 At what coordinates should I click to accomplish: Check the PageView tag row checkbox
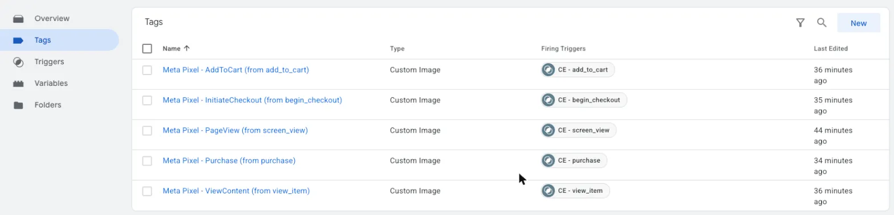pyautogui.click(x=147, y=130)
